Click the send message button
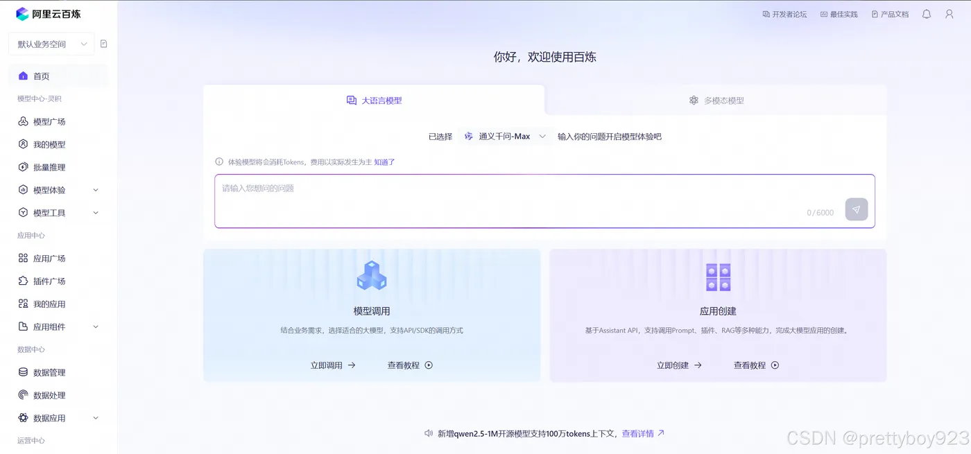 click(857, 209)
